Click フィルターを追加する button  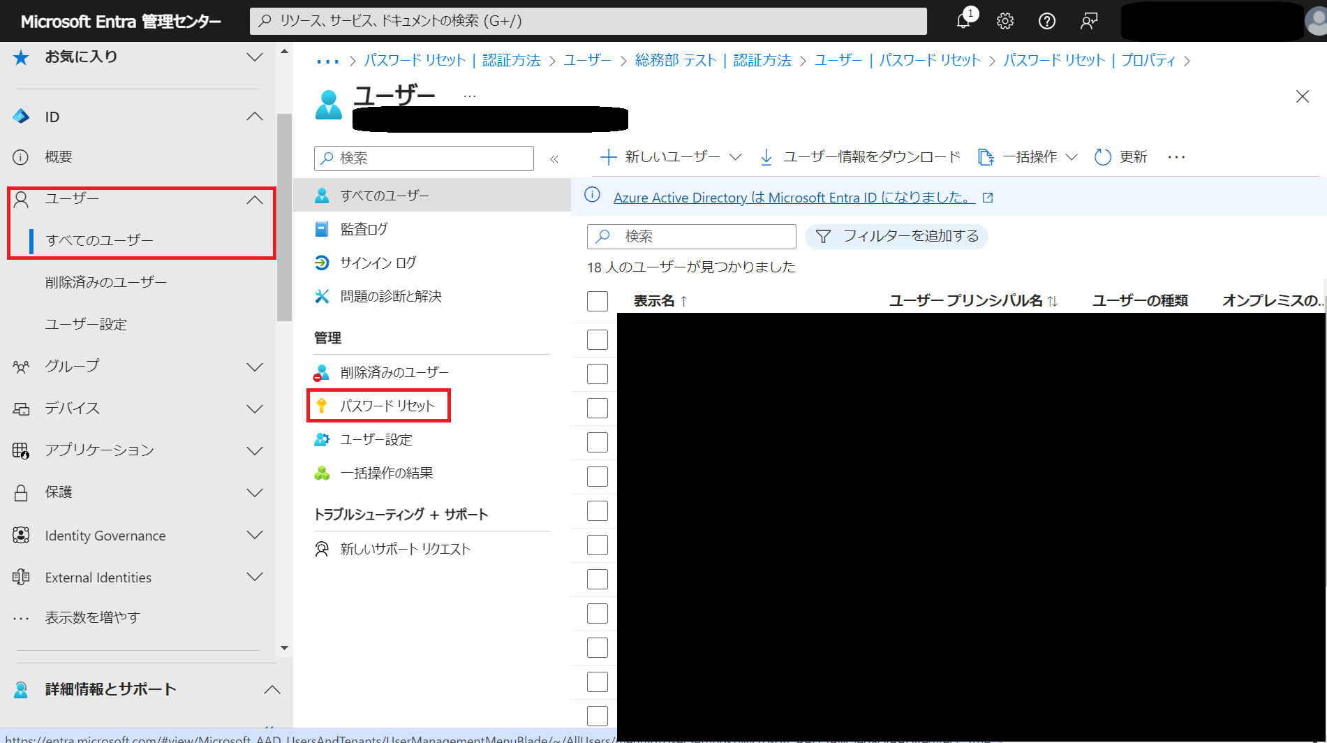pyautogui.click(x=897, y=237)
